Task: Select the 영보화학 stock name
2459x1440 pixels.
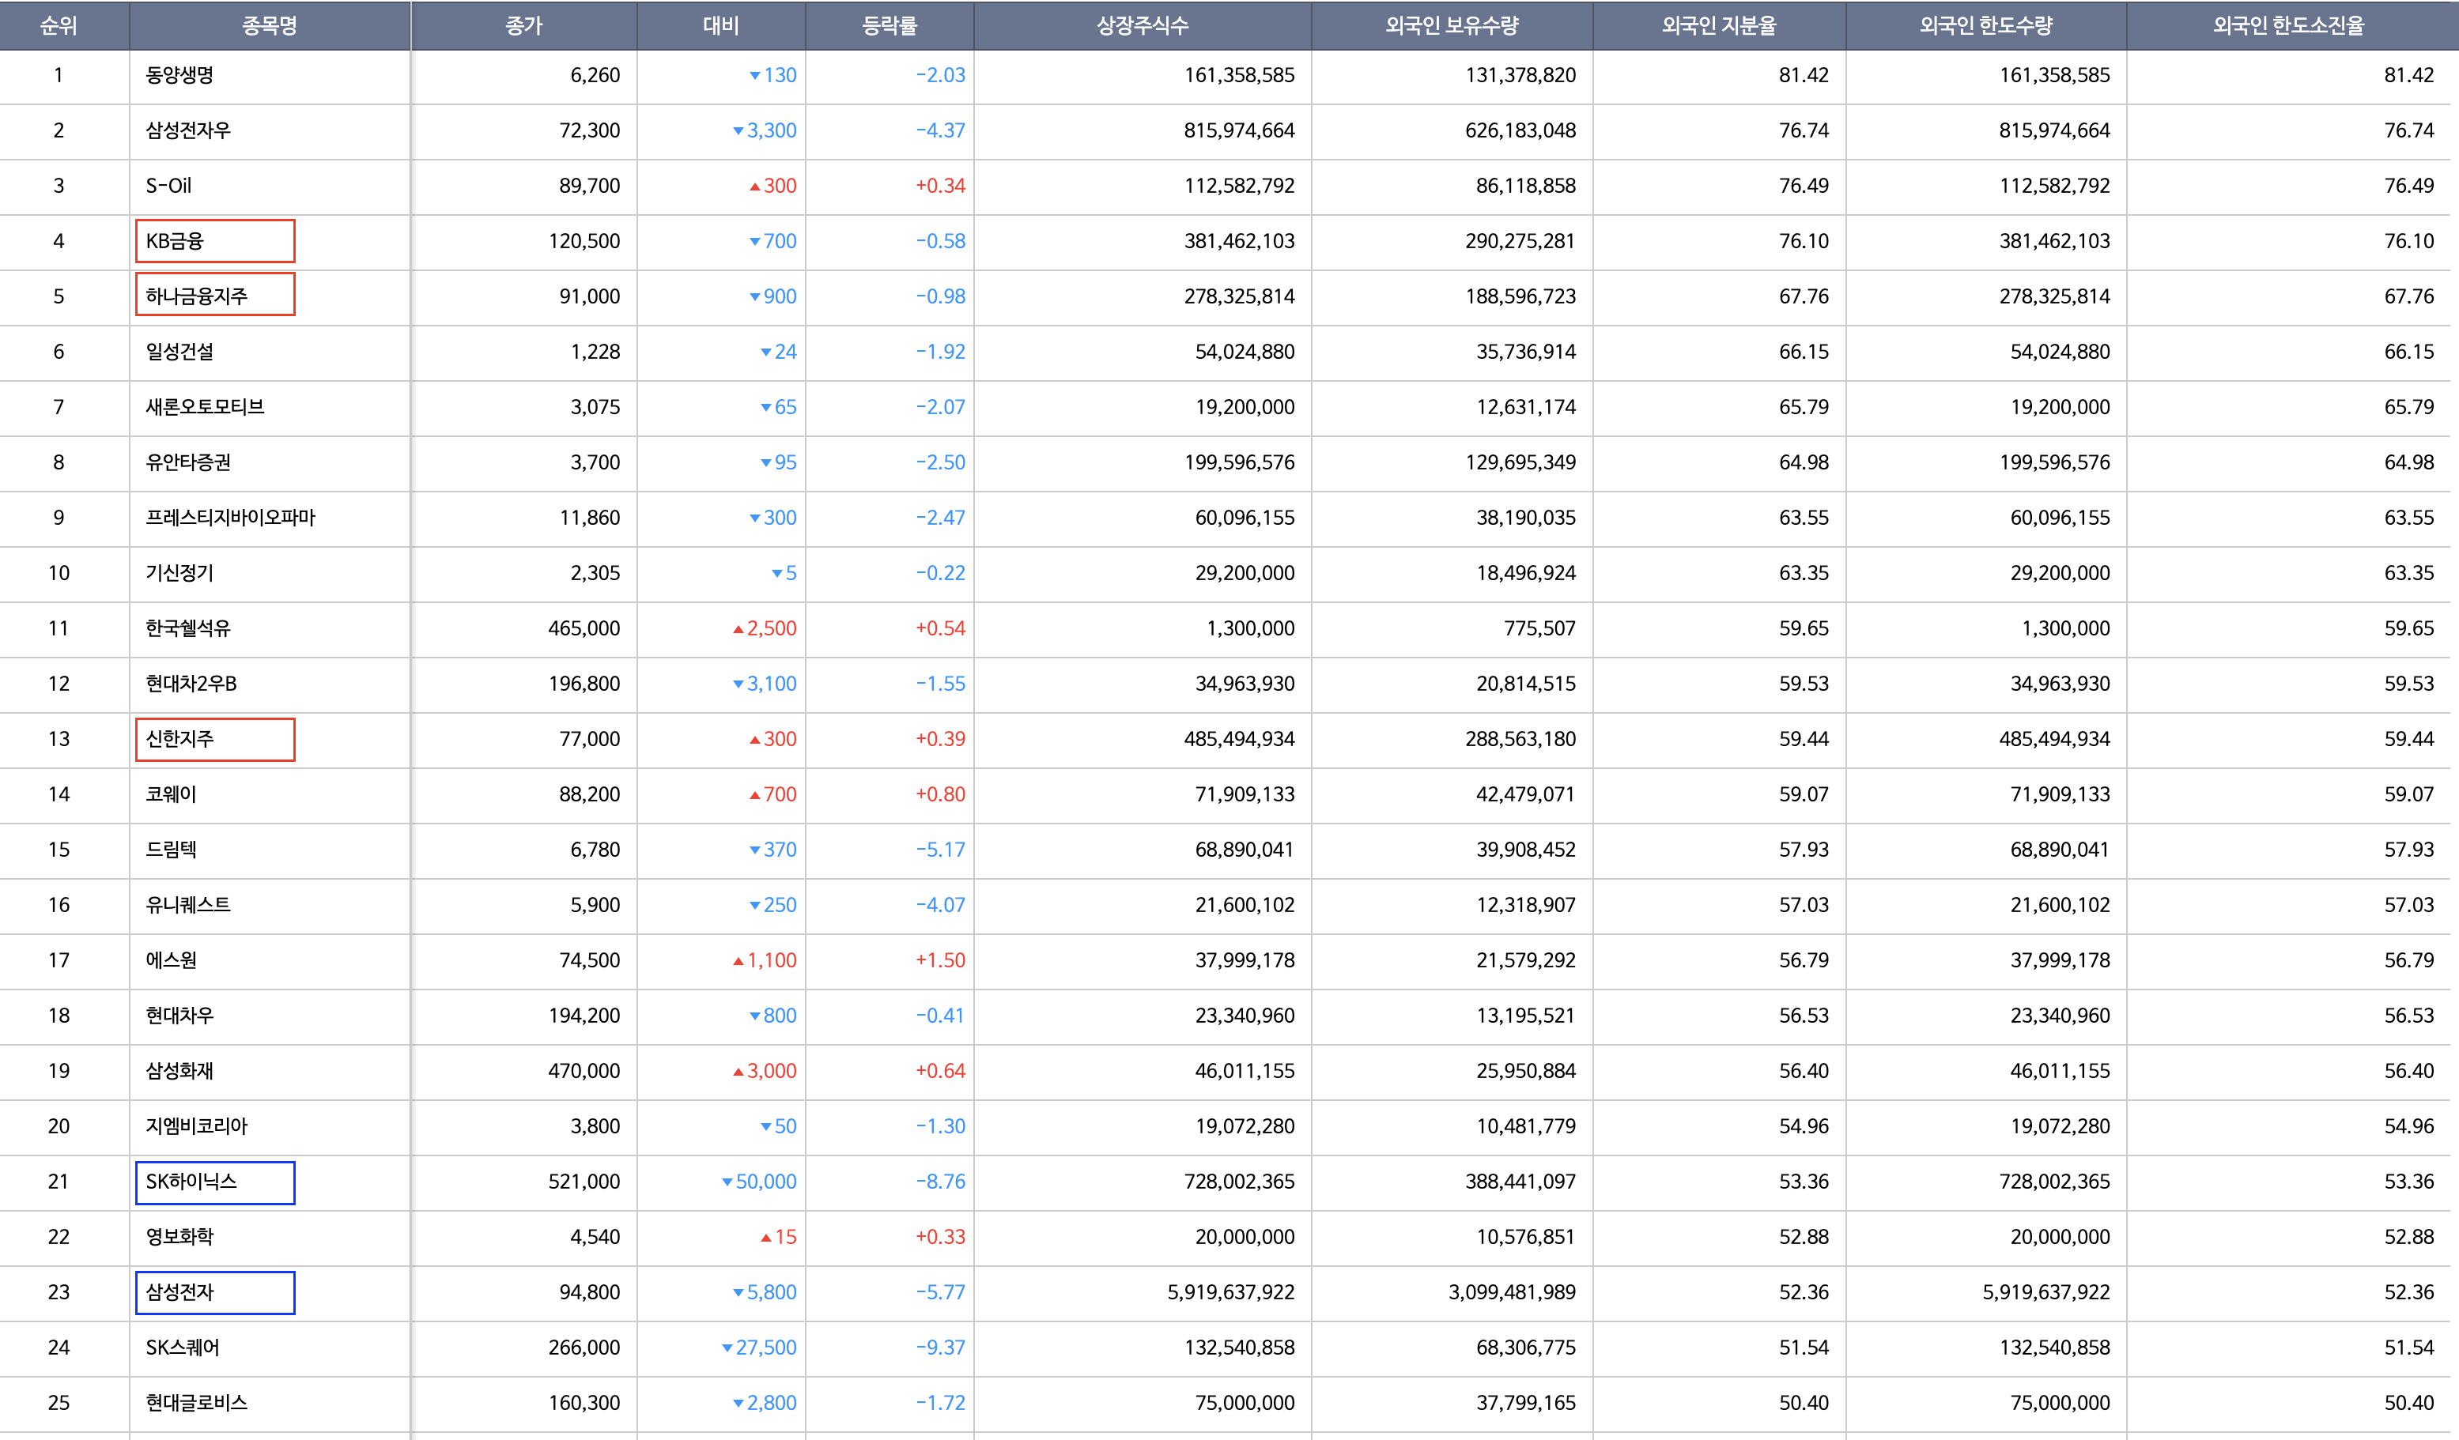Action: (179, 1237)
